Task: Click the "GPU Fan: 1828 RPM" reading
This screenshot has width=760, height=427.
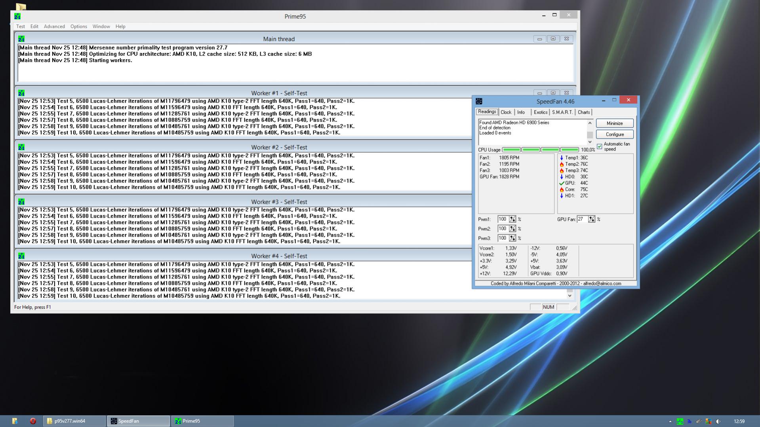Action: 499,177
